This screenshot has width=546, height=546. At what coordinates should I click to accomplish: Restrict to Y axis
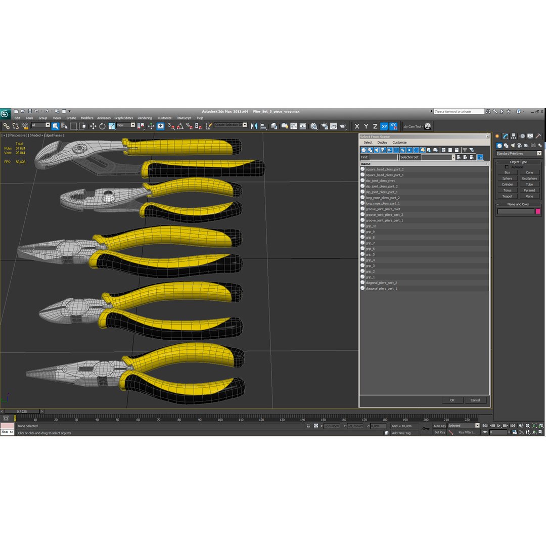point(366,126)
